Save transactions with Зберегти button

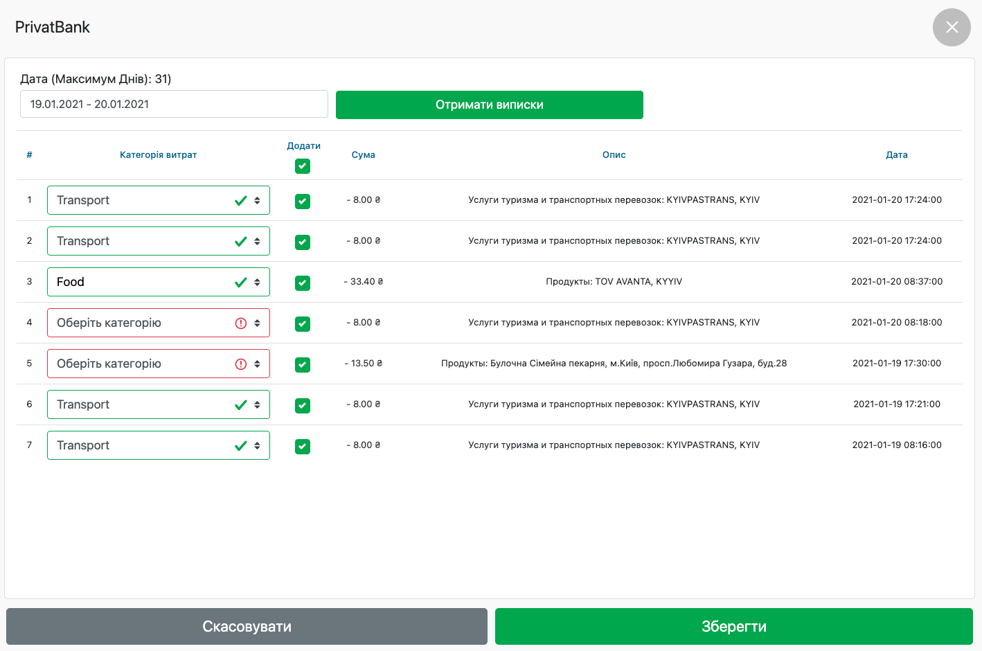[x=733, y=626]
